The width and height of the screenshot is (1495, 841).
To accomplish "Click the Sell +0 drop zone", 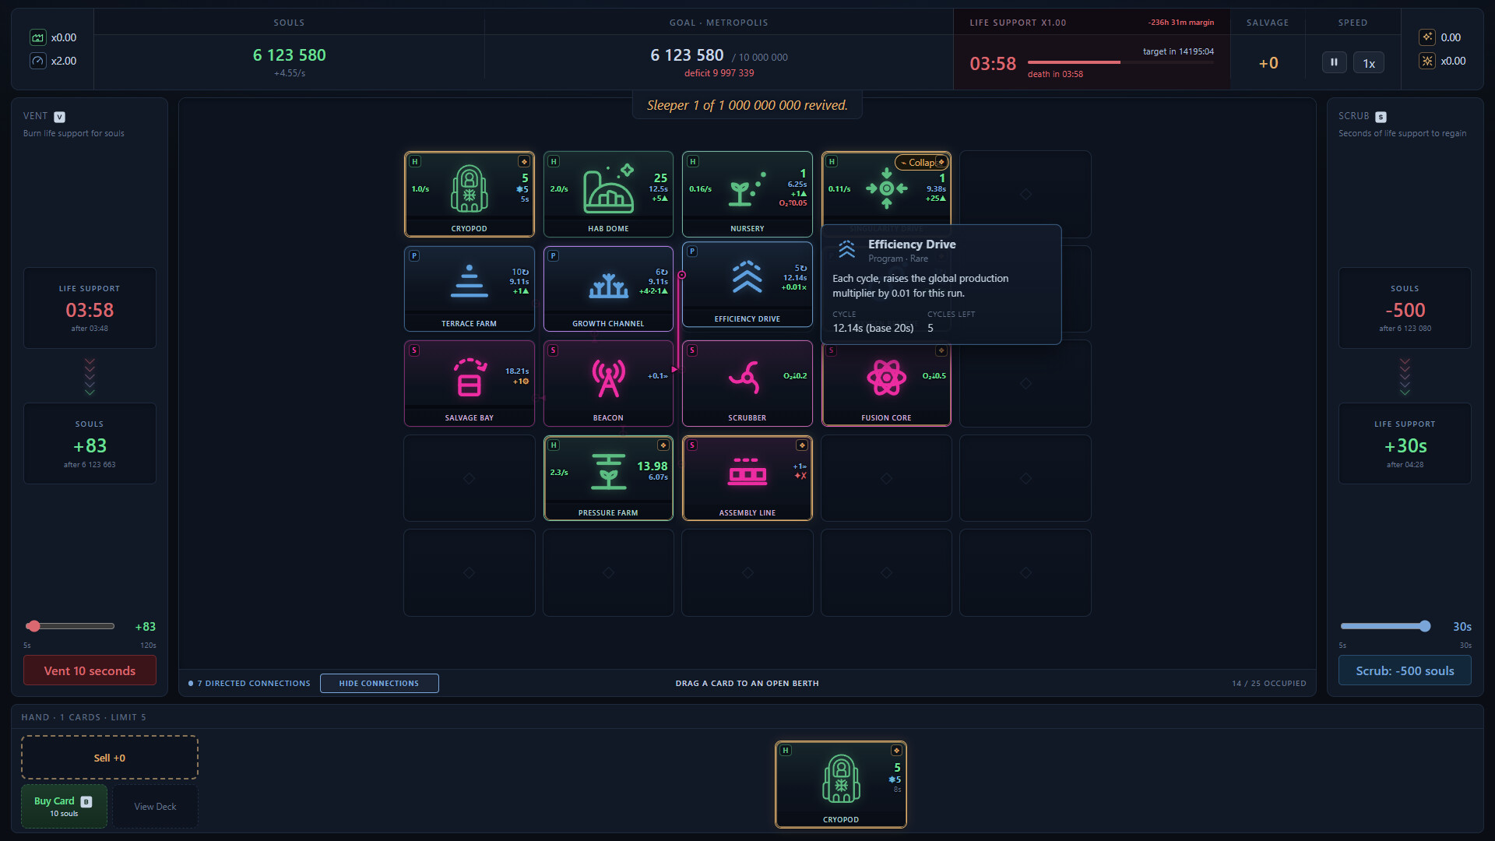I will tap(110, 758).
